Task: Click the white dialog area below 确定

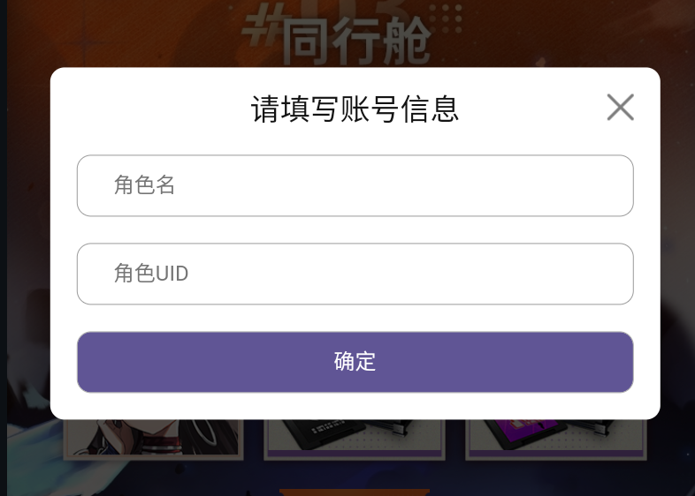Action: (355, 406)
